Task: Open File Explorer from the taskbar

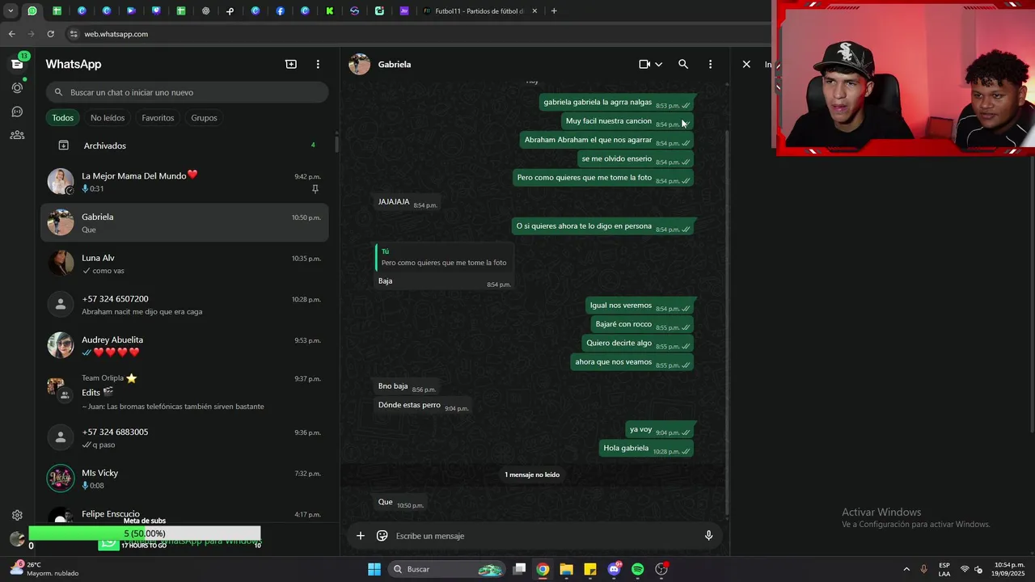Action: tap(567, 569)
